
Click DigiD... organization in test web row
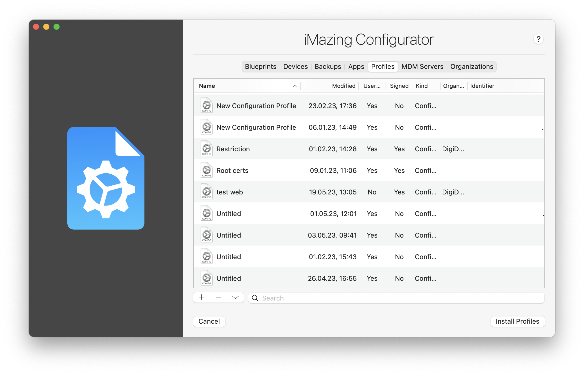click(x=453, y=192)
